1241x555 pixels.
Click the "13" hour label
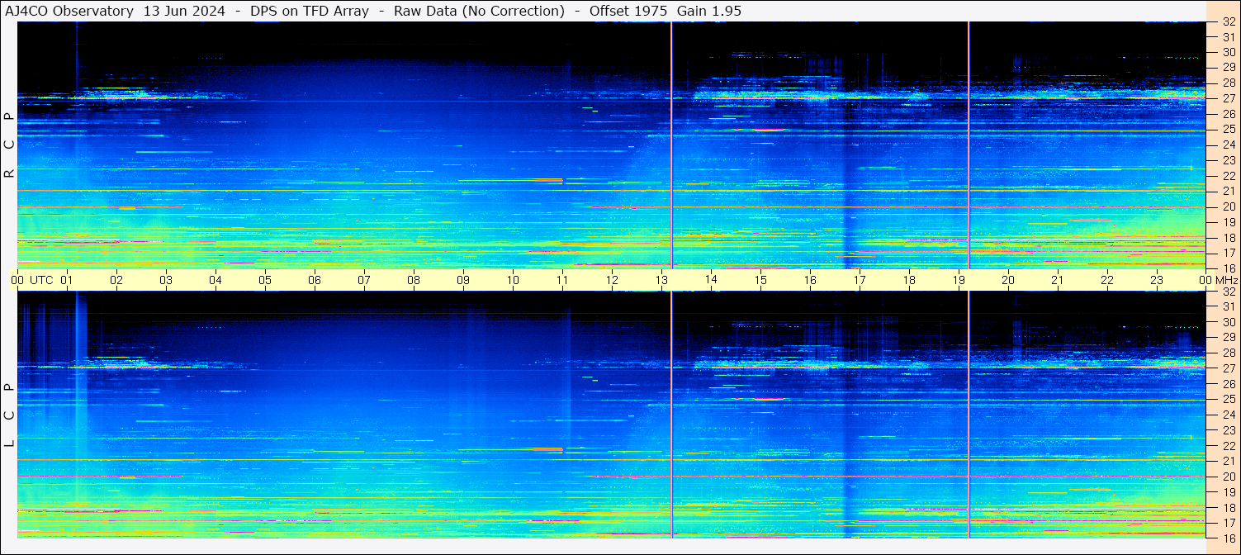click(x=661, y=280)
